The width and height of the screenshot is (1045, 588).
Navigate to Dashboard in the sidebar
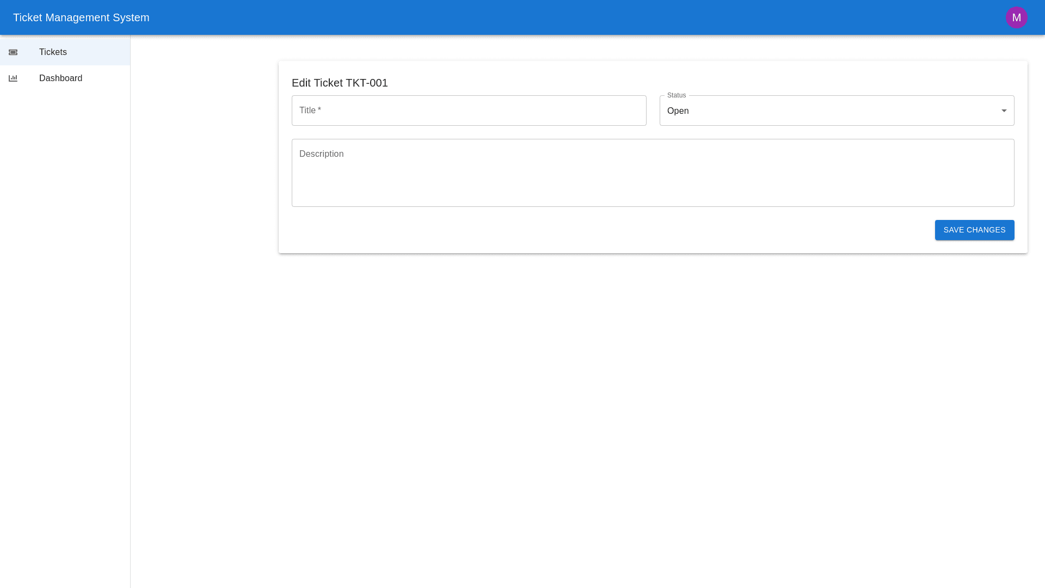[60, 78]
